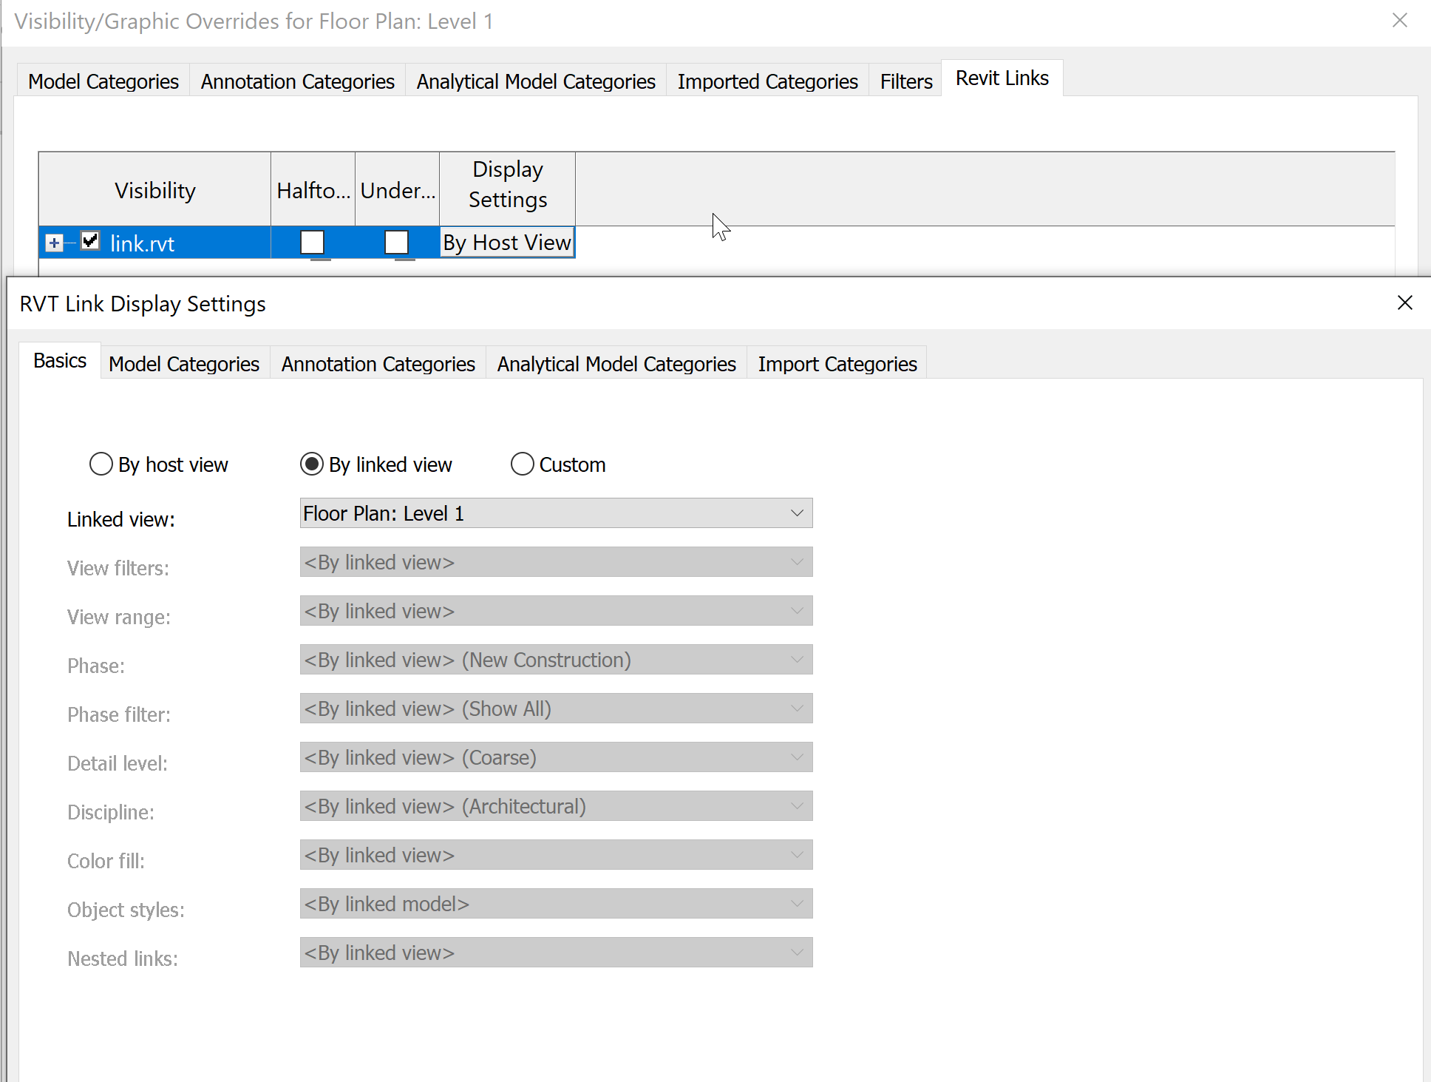The width and height of the screenshot is (1431, 1082).
Task: Click the Visibility column header
Action: [154, 190]
